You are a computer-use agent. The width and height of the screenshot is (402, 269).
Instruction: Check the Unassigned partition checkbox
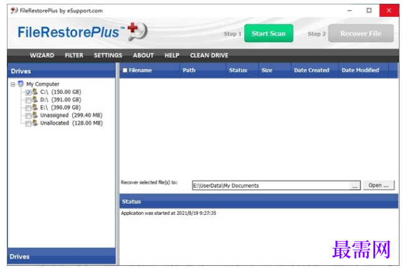pyautogui.click(x=28, y=116)
